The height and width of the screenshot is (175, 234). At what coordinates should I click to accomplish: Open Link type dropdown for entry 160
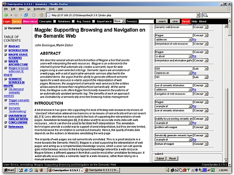point(200,68)
